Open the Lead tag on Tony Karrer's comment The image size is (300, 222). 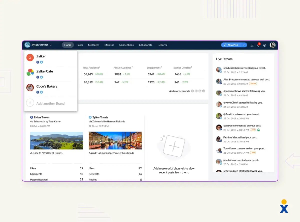point(253,153)
